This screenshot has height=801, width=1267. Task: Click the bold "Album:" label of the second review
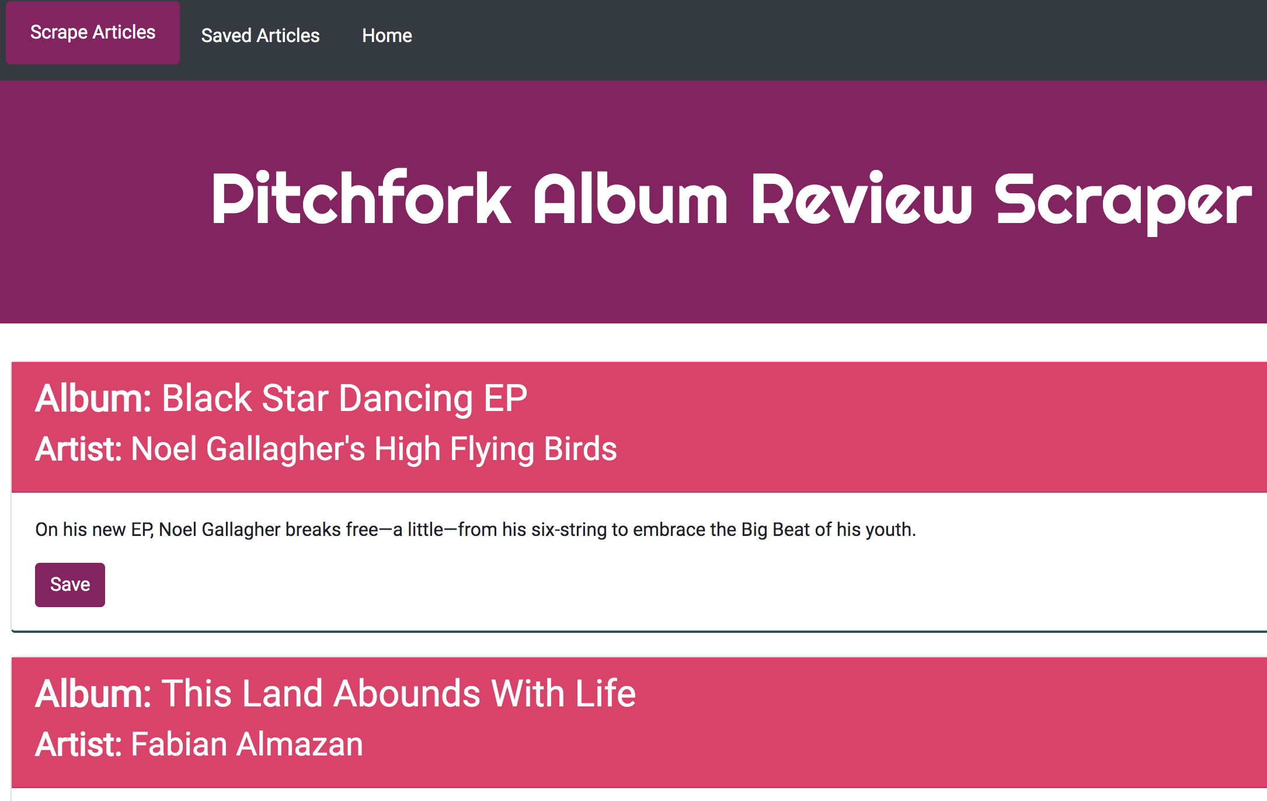coord(93,694)
